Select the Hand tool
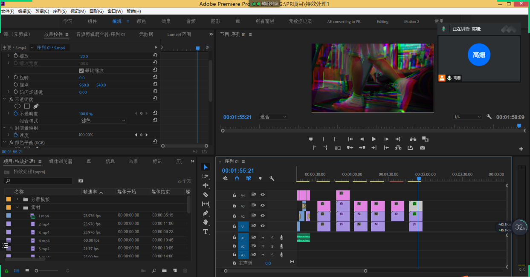 [x=206, y=222]
